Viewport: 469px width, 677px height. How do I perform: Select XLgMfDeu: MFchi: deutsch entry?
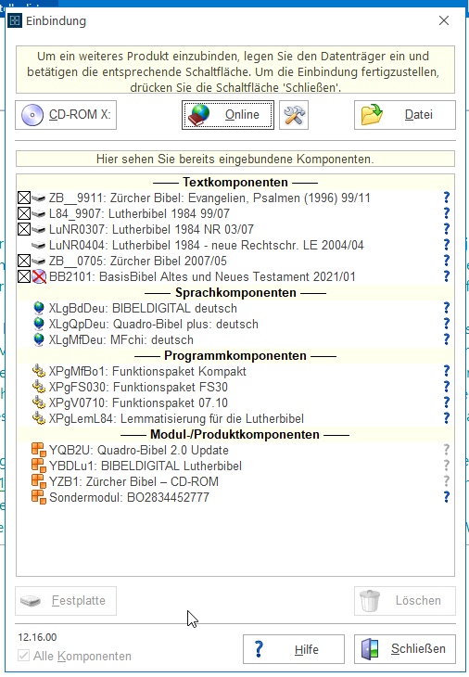click(x=121, y=339)
